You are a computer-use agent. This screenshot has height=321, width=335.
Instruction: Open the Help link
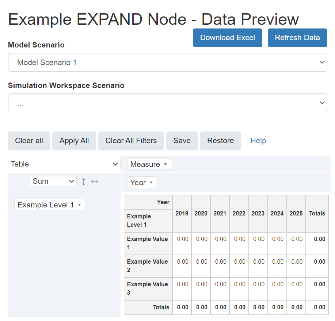[x=258, y=141]
